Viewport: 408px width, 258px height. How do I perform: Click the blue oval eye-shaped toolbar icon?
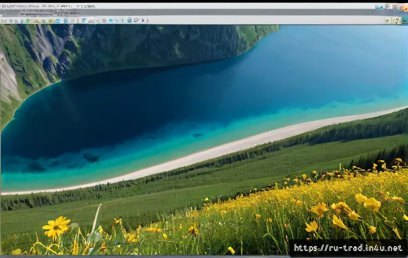pyautogui.click(x=111, y=20)
